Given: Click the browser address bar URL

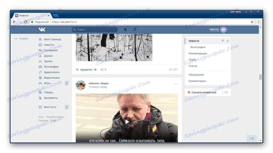Looking at the screenshot, I should pos(64,22).
